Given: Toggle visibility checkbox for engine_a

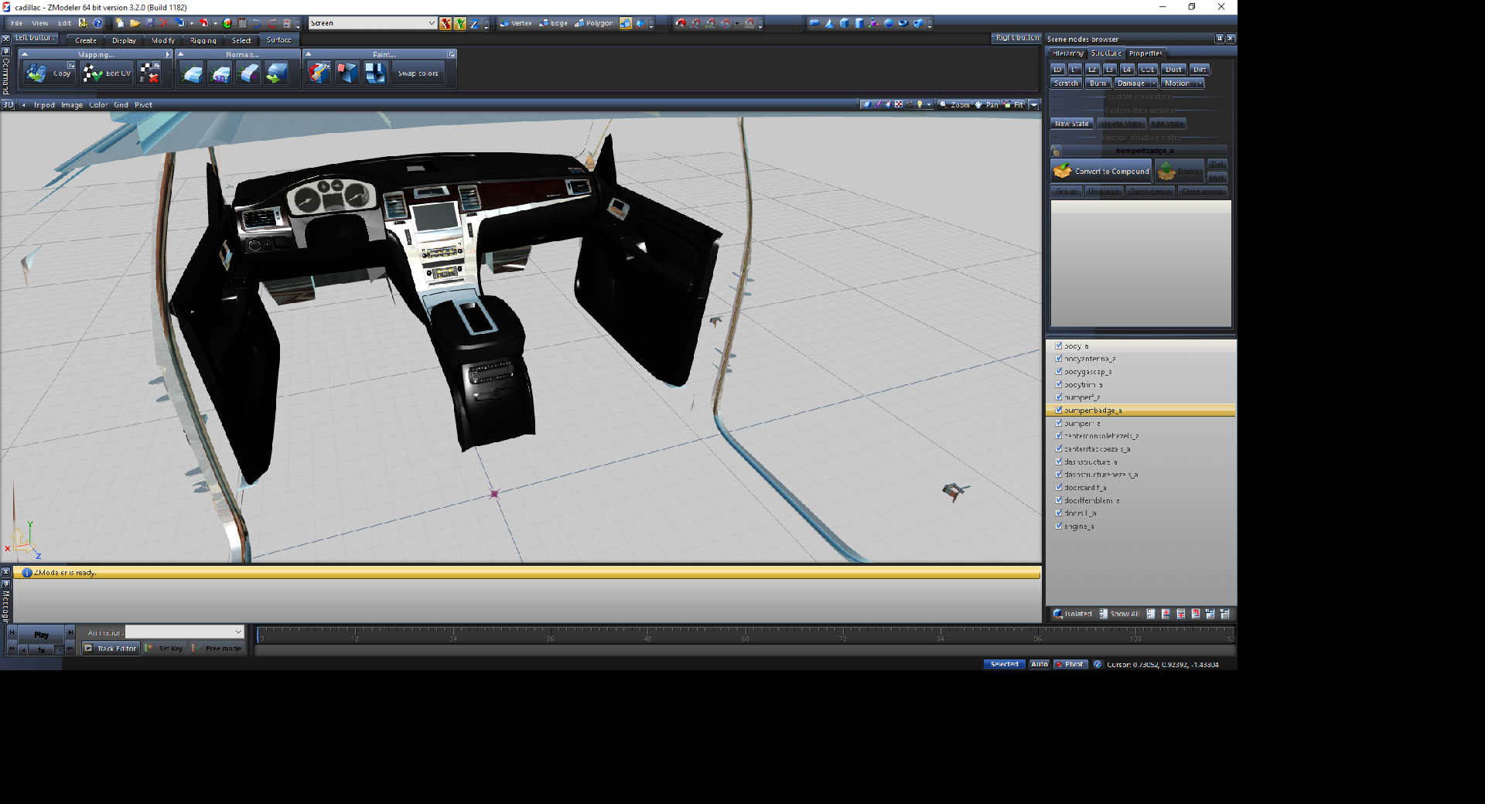Looking at the screenshot, I should coord(1059,526).
